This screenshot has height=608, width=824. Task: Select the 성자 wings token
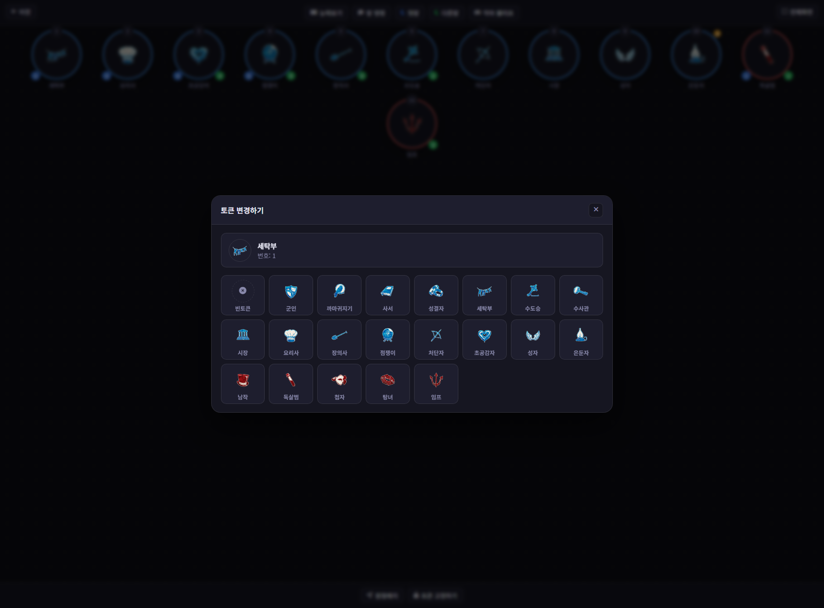[x=533, y=340]
